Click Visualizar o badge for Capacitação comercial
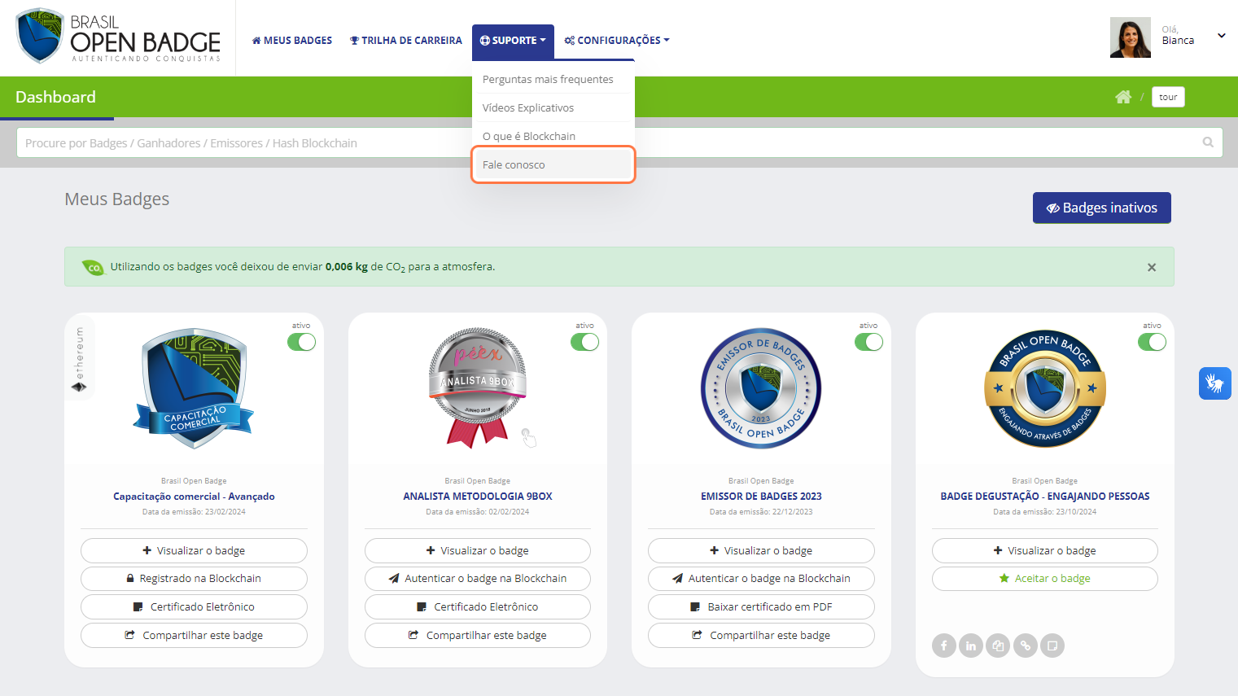Viewport: 1238px width, 696px height. click(194, 550)
